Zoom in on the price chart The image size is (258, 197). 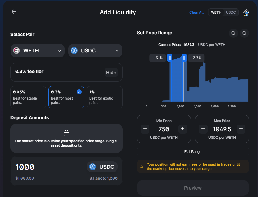[x=233, y=33]
